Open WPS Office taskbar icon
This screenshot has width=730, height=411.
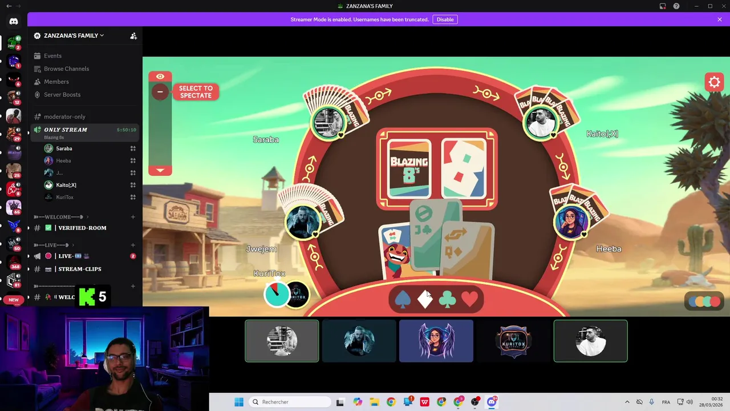(x=424, y=402)
